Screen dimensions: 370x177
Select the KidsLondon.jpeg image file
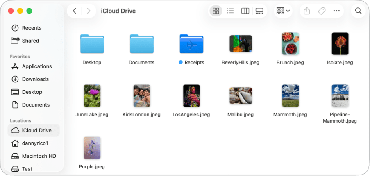(141, 96)
